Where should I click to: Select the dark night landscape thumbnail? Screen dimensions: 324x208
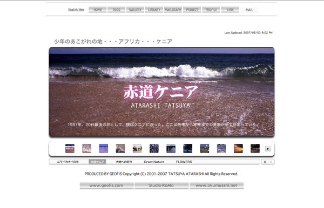255,148
